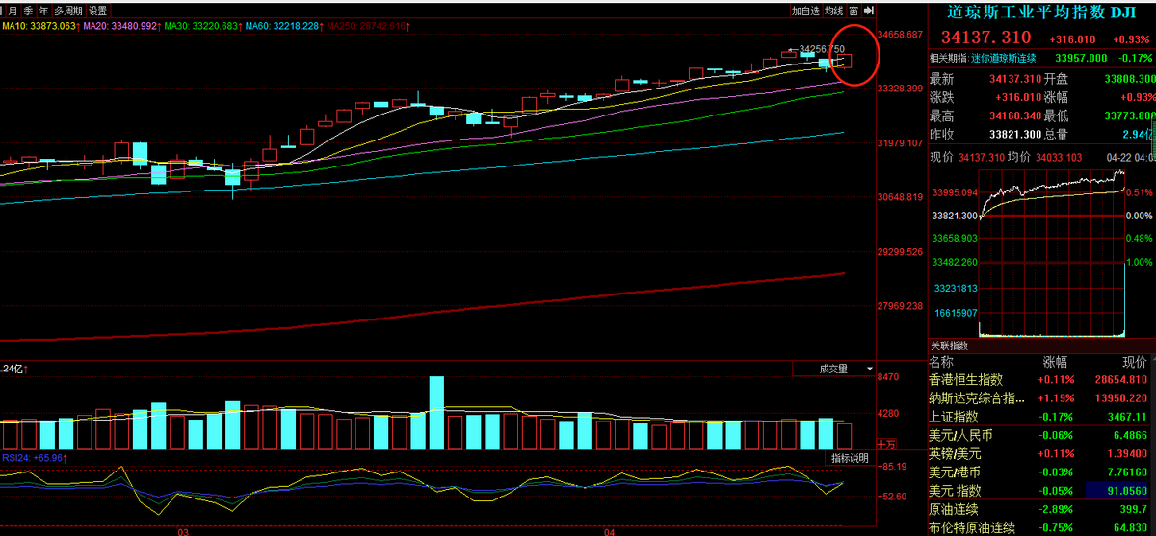The image size is (1156, 536).
Task: Click the 最低 value 33773.800
Action: pos(1131,115)
